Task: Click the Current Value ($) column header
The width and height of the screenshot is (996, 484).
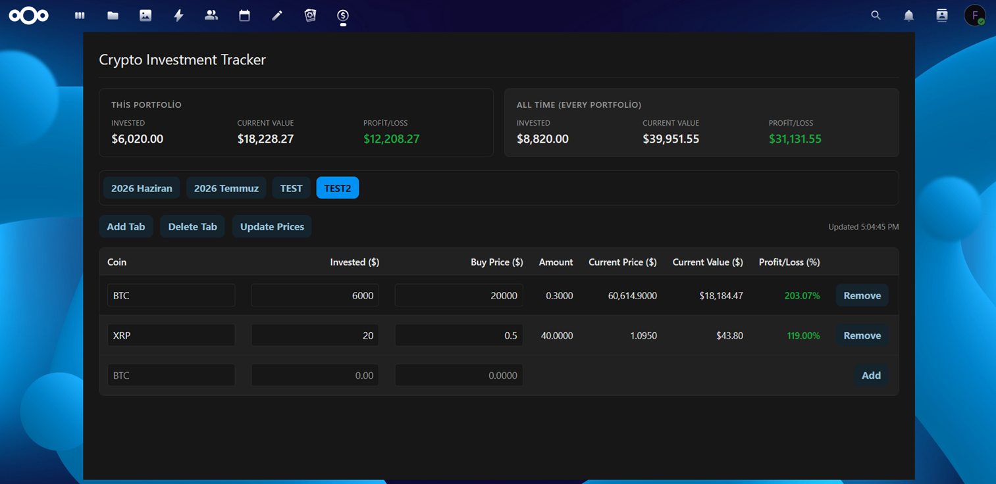Action: (708, 262)
